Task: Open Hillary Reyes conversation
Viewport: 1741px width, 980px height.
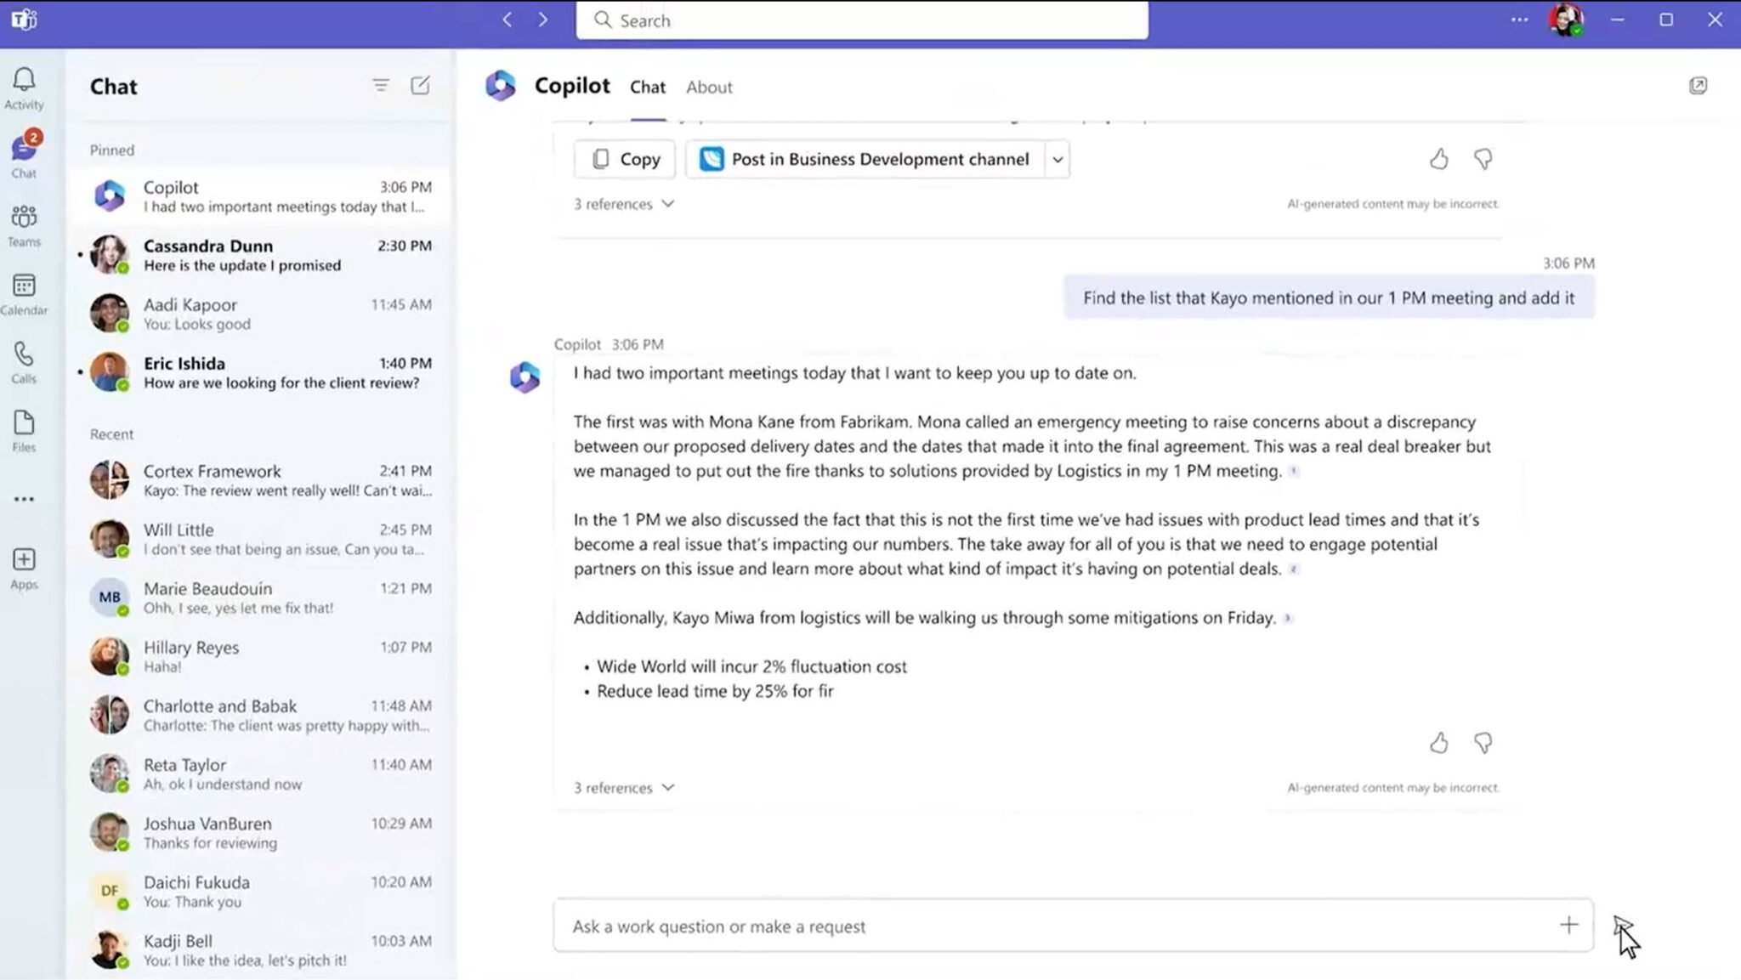Action: 258,655
